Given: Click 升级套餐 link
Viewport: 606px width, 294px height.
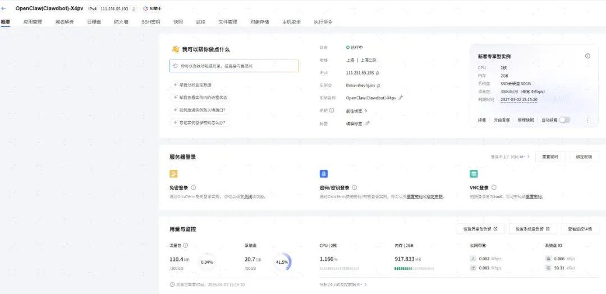Looking at the screenshot, I should click(502, 120).
